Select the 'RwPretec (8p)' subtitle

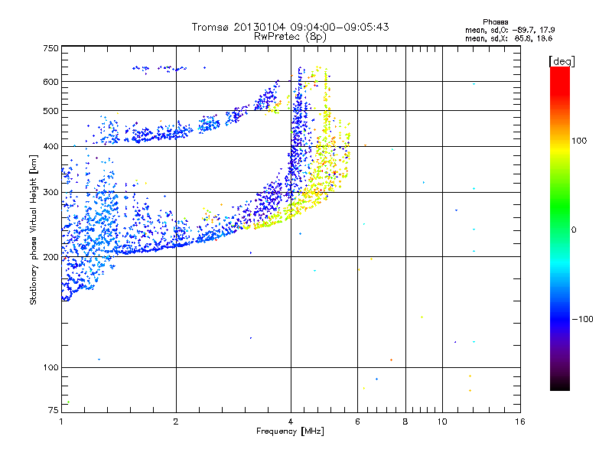click(290, 37)
